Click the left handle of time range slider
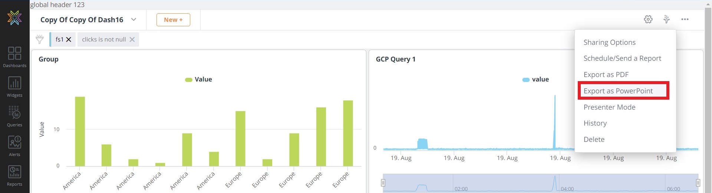Viewport: 712px width, 193px height. pyautogui.click(x=383, y=183)
